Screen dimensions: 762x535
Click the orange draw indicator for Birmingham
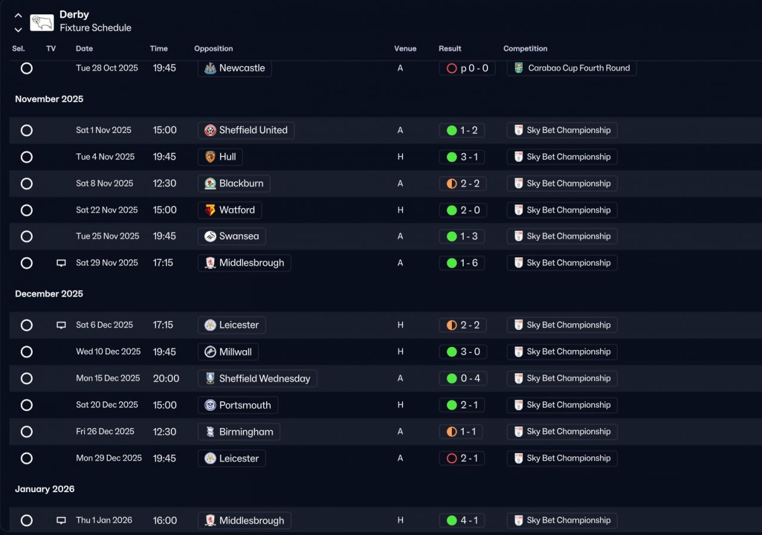pos(451,432)
